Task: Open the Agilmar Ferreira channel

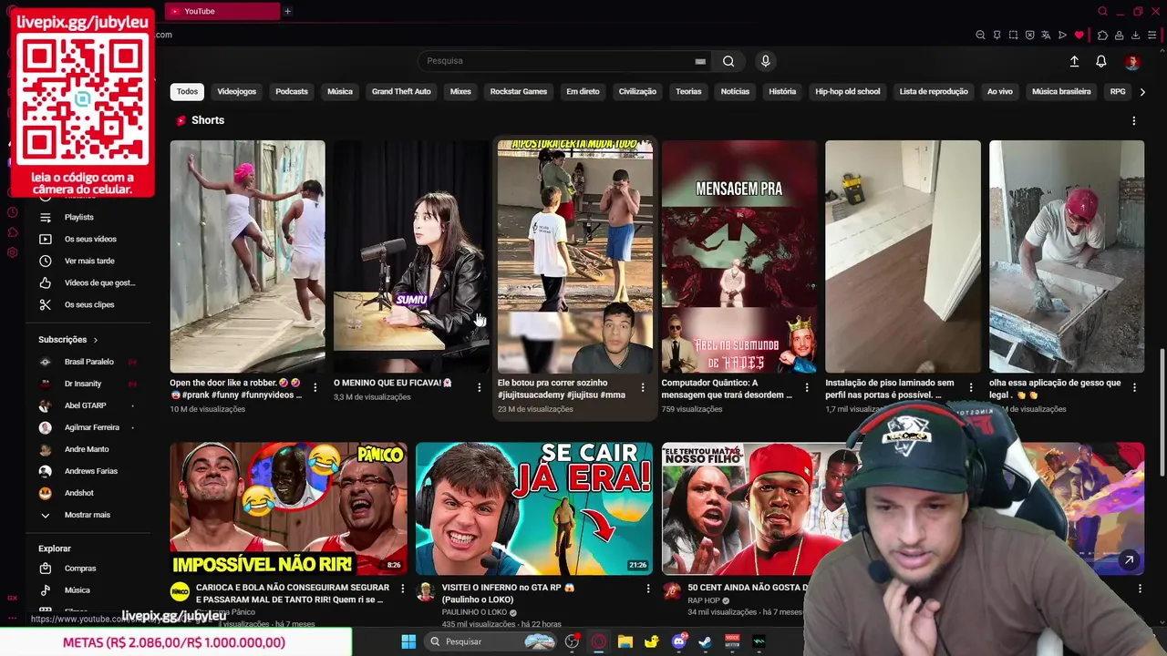Action: click(x=91, y=427)
